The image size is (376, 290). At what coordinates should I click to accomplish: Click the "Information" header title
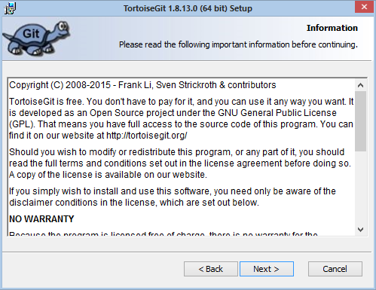pyautogui.click(x=332, y=28)
